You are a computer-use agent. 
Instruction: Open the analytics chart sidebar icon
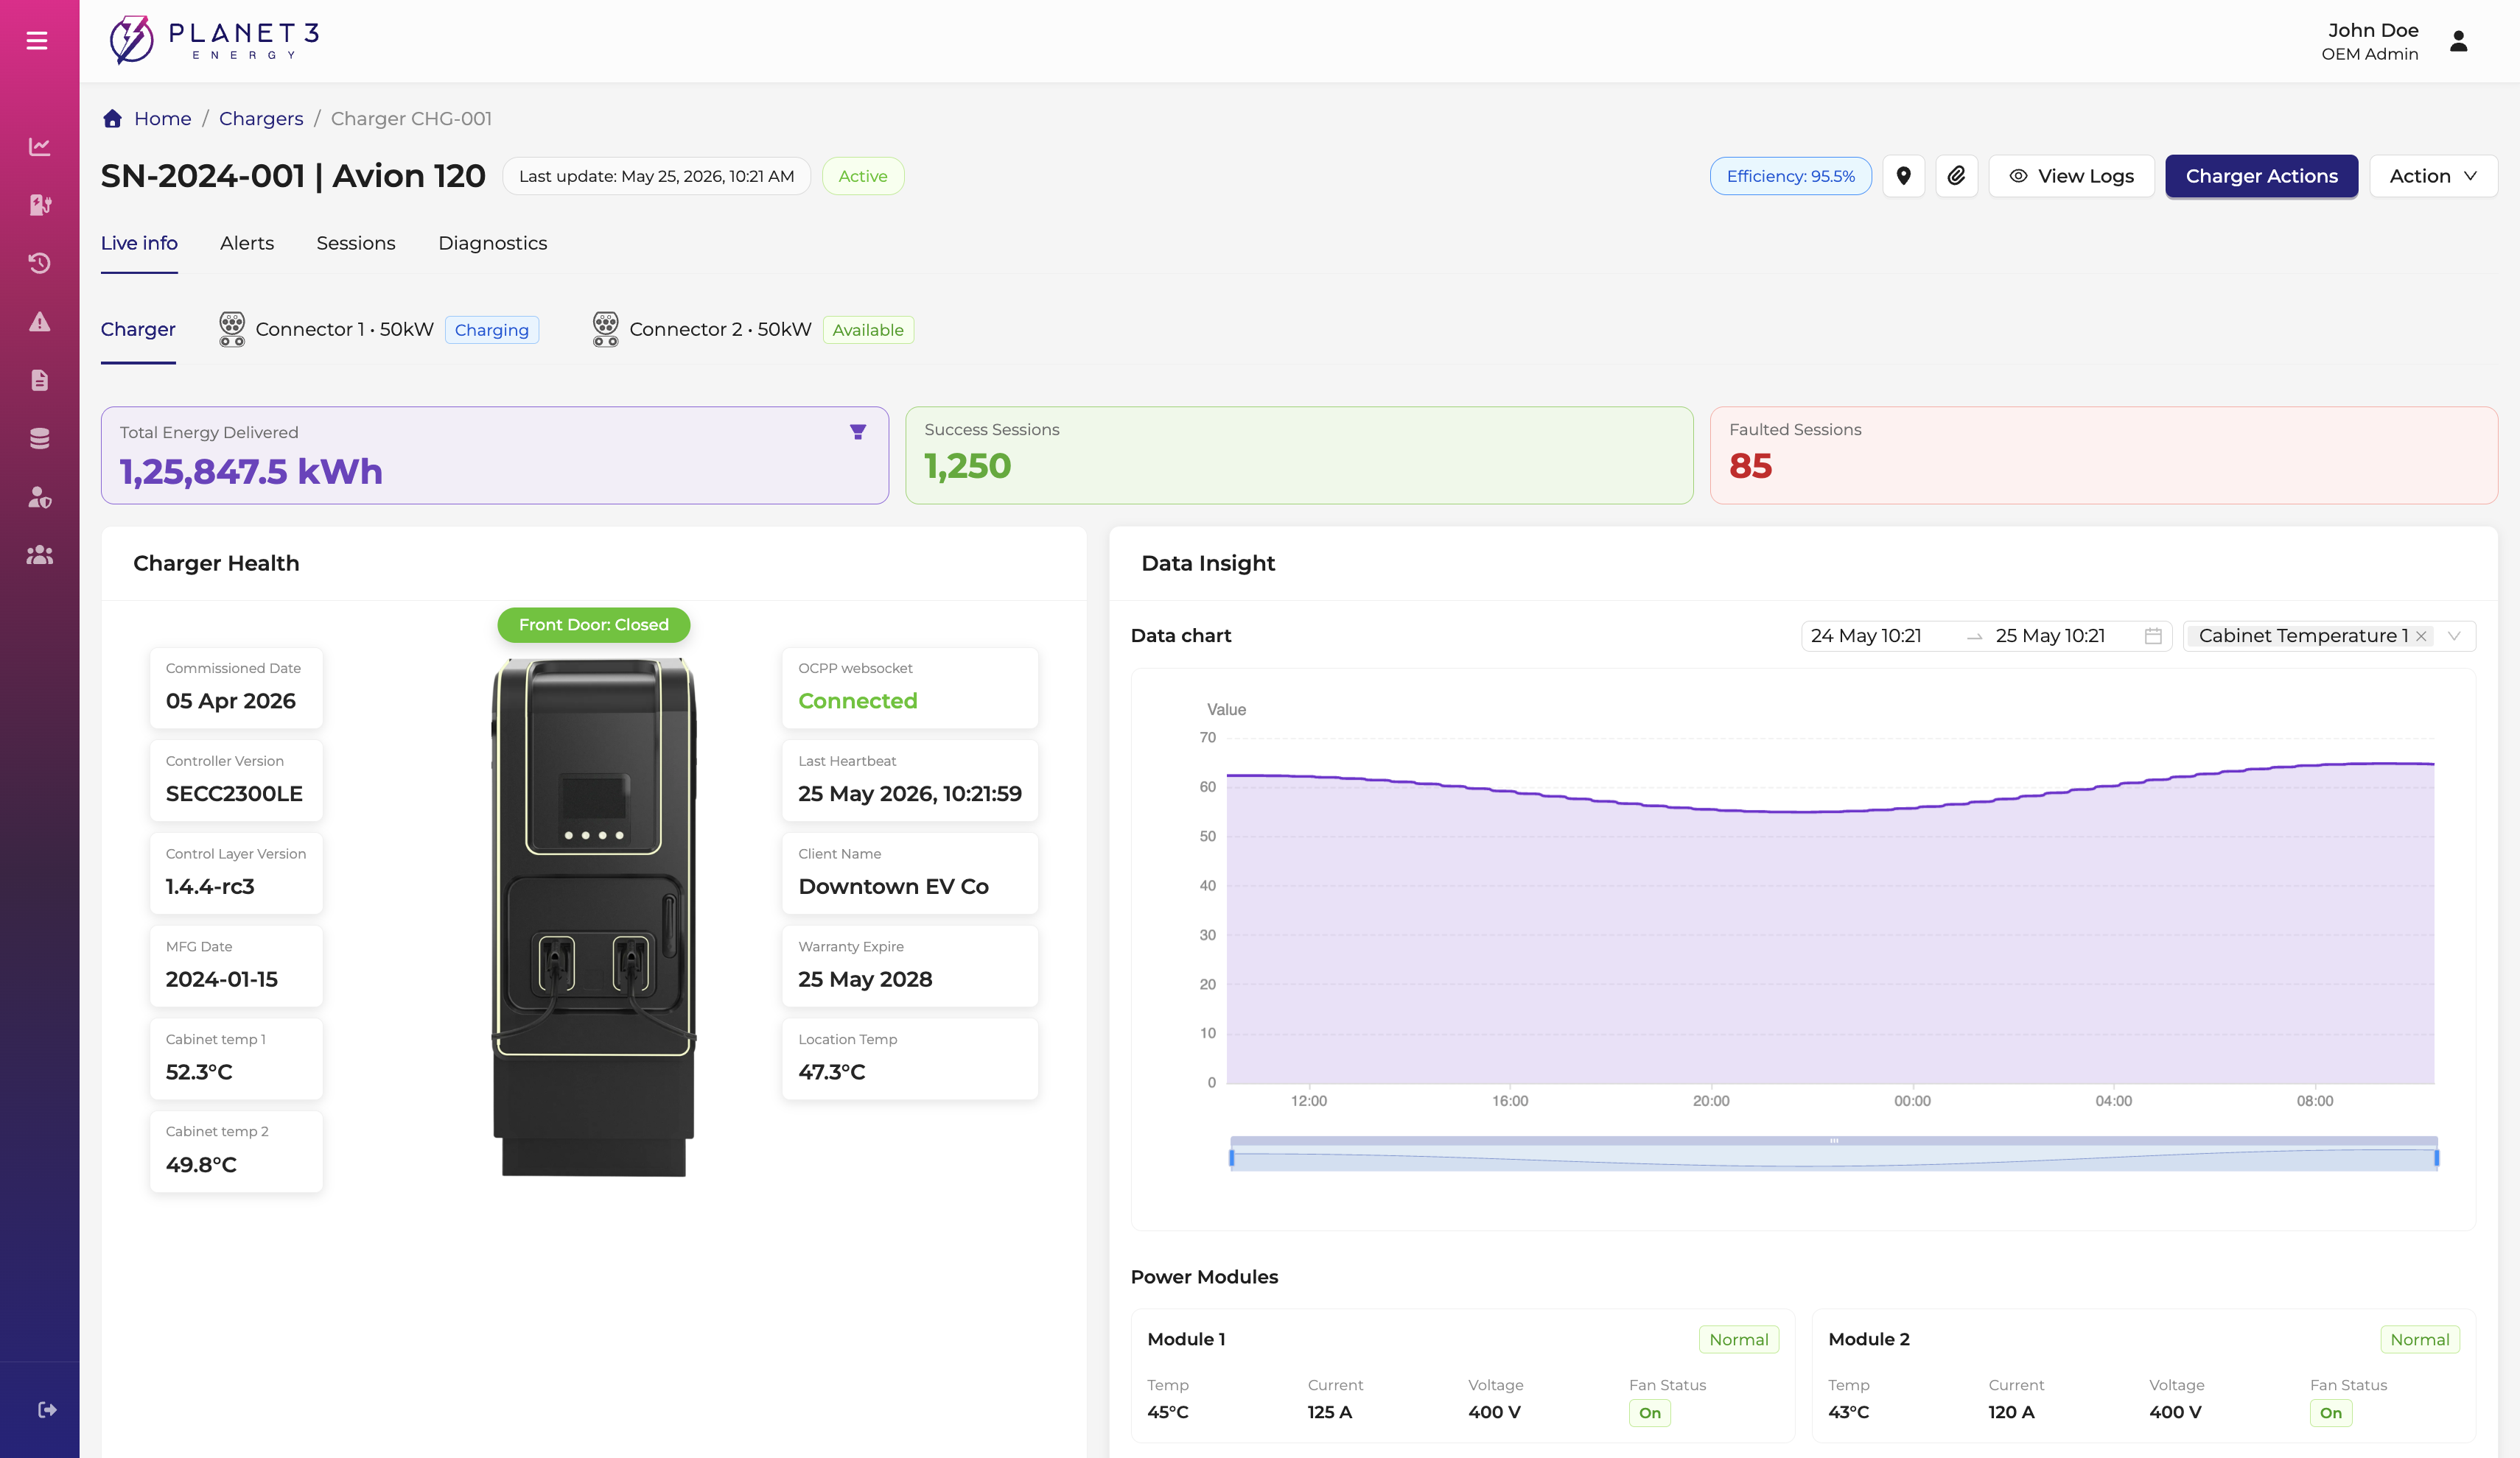coord(39,146)
